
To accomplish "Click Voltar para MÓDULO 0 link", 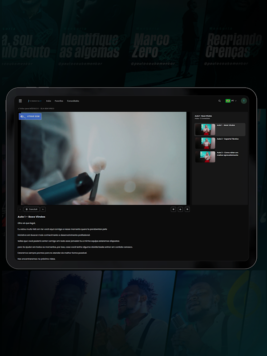I will 36,109.
